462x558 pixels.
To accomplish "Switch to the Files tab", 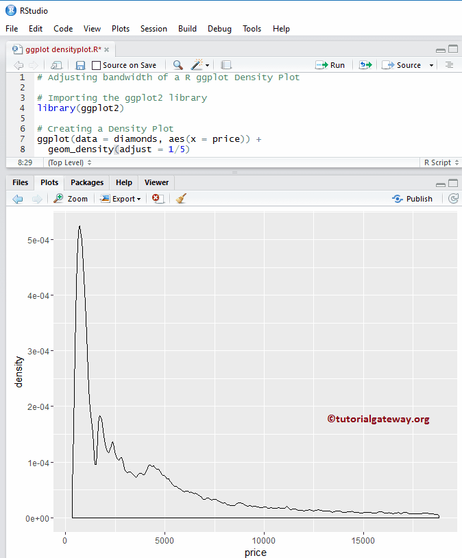I will pos(21,182).
